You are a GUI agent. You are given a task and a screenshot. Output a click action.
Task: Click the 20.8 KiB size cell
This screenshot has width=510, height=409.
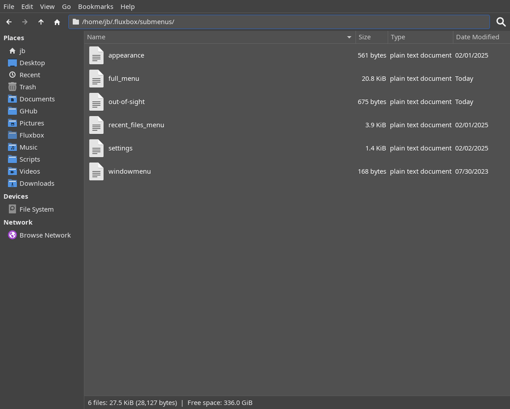(374, 78)
